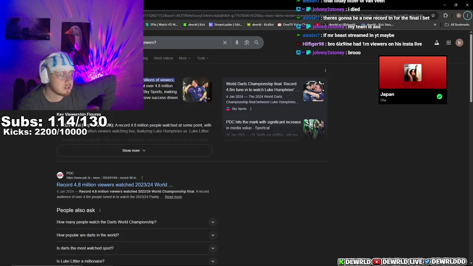Click the green check on Japan card
The image size is (473, 266).
(439, 96)
